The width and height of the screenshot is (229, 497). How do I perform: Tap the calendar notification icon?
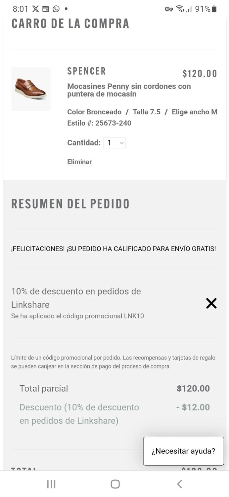(x=46, y=9)
